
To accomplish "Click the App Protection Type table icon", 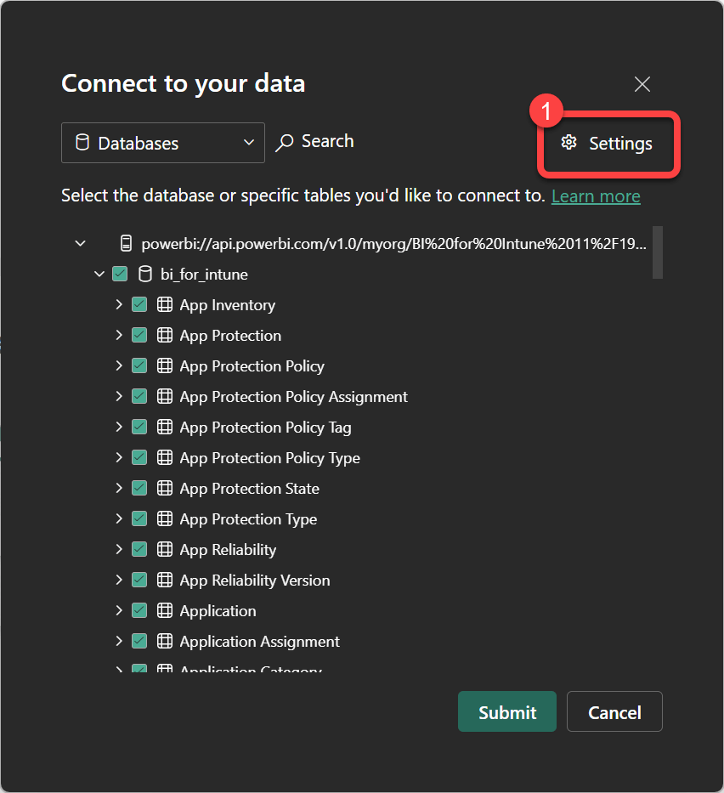I will (x=164, y=518).
